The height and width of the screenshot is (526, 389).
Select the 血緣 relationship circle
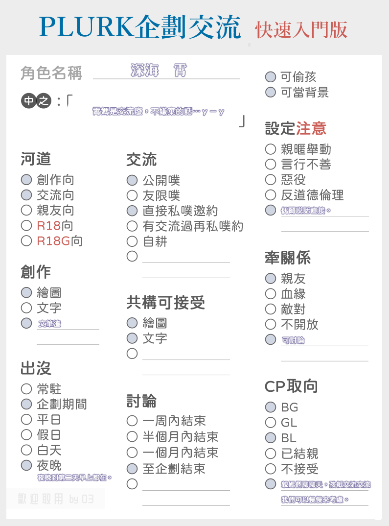pos(271,294)
